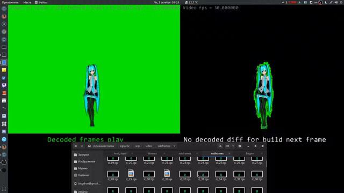Select file d_33.tga thumbnail
Viewport: 344px width, 193px height.
coord(203,174)
